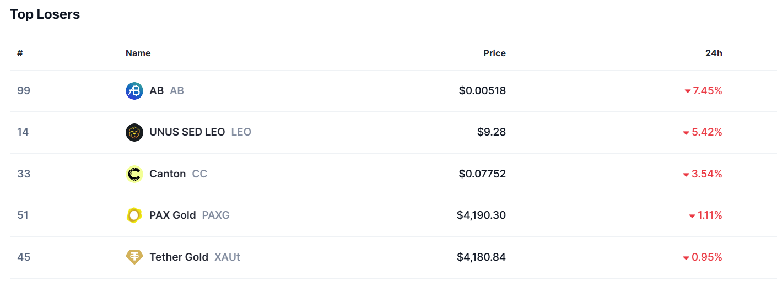Screen dimensions: 777x286
Task: Click the XAUt ticker symbol
Action: [x=227, y=257]
